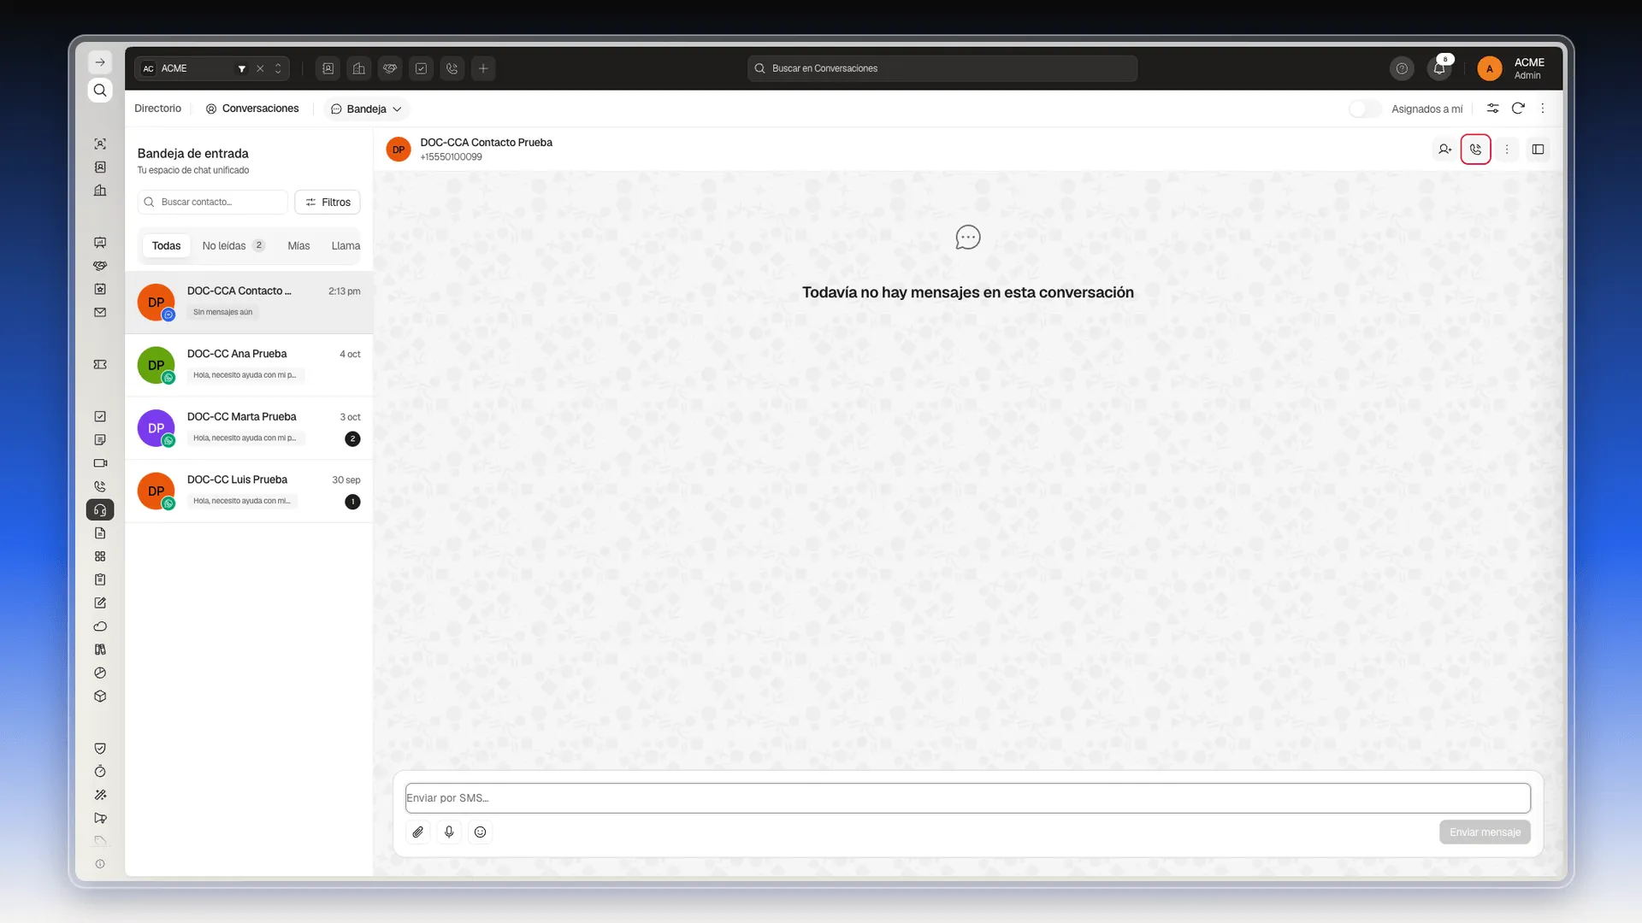Open the ACME Admin account menu
The width and height of the screenshot is (1642, 923).
[x=1512, y=68]
